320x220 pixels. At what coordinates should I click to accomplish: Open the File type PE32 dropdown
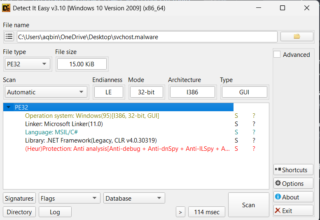tap(27, 64)
